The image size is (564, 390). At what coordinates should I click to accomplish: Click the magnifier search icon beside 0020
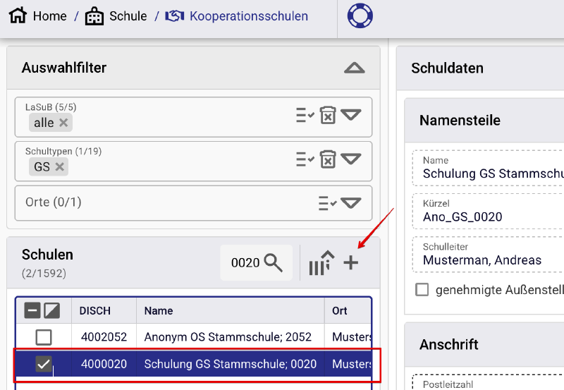click(x=274, y=263)
